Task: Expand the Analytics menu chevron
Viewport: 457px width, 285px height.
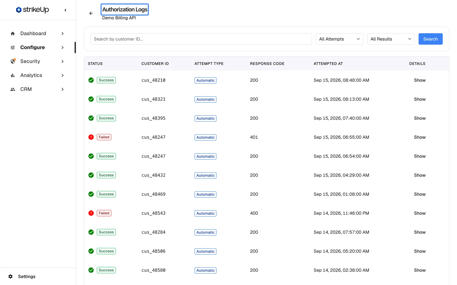Action: (62, 75)
